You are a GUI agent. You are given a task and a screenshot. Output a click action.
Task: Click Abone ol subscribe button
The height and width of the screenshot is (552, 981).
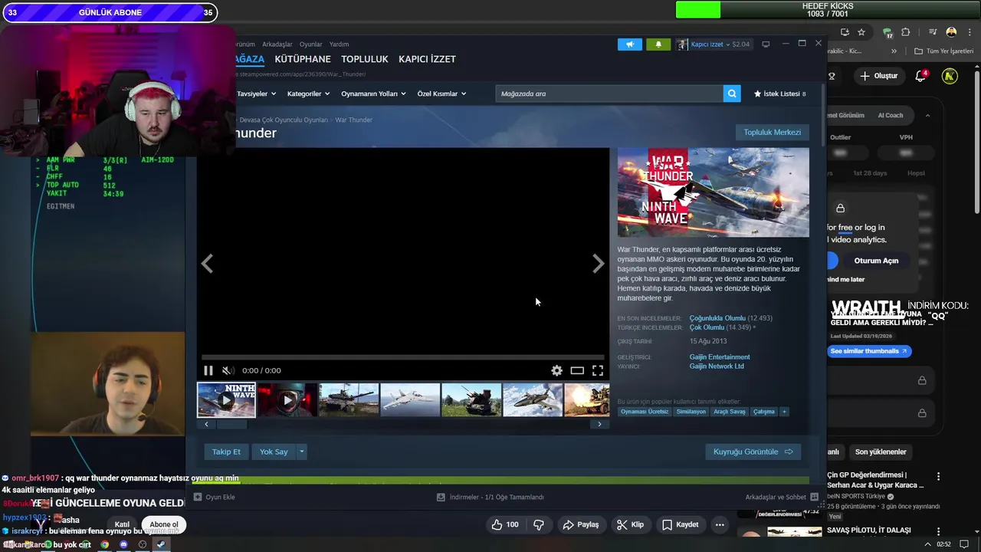click(163, 524)
